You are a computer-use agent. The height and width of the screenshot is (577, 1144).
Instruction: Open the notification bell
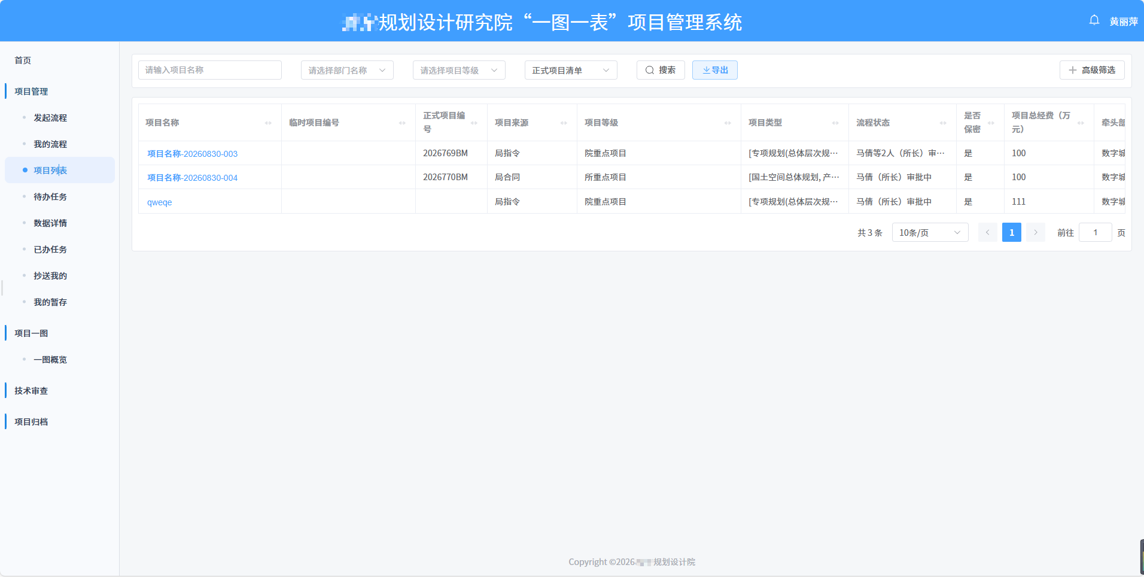point(1094,20)
